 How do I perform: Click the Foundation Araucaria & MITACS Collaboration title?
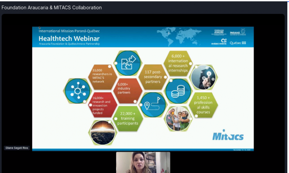52,8
